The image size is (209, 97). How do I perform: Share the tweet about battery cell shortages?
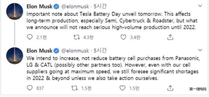pyautogui.click(x=170, y=88)
